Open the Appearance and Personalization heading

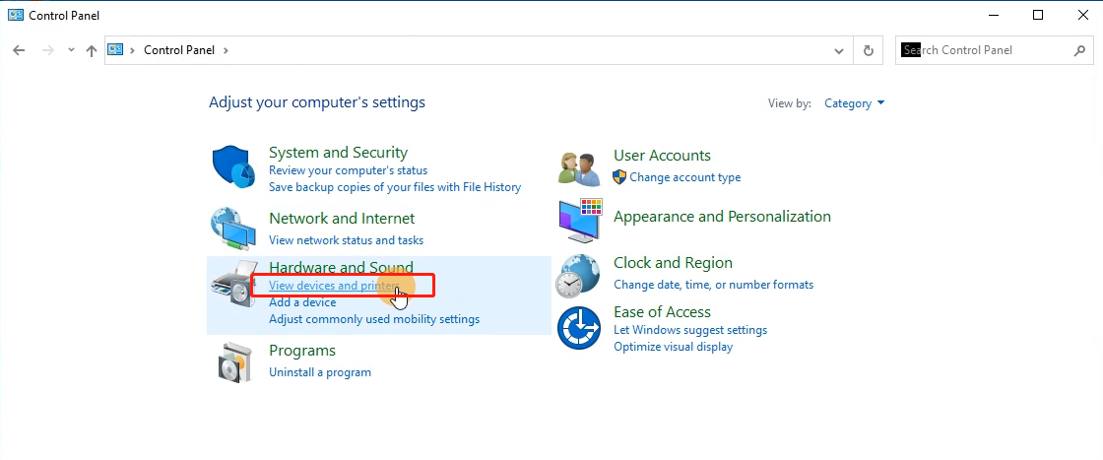tap(723, 217)
